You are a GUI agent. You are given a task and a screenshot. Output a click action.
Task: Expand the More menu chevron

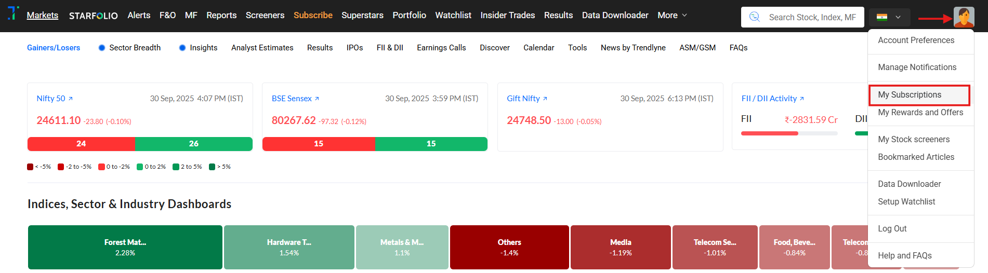pyautogui.click(x=684, y=16)
